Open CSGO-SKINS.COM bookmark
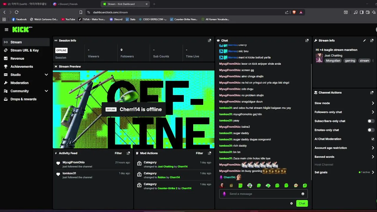Screen dimensions: 377x212 (x=153, y=19)
